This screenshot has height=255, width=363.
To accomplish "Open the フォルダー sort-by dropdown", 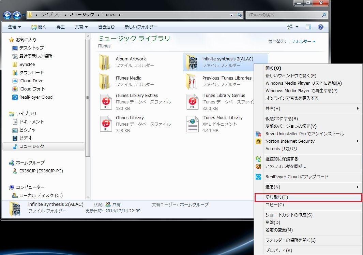I will [303, 42].
